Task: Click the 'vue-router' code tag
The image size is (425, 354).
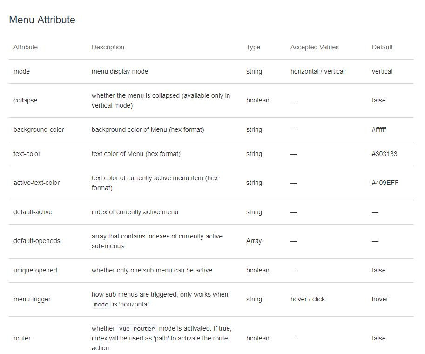Action: coord(137,328)
